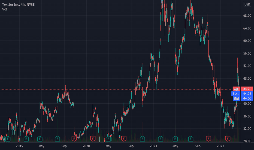This screenshot has height=150, width=254.
Task: Select the Vol indicator legend
Action: pos(5,9)
